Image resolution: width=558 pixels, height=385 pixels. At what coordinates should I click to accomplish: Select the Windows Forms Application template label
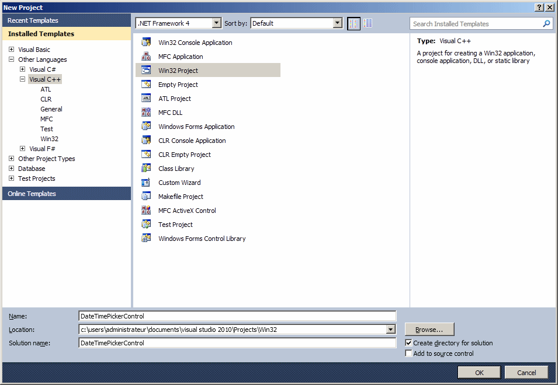coord(196,127)
